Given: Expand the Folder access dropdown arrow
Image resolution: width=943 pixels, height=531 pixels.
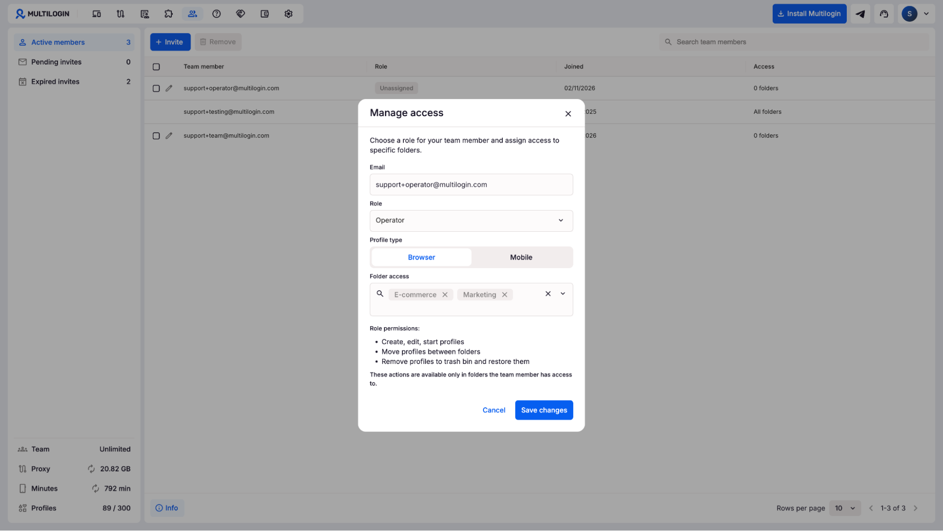Looking at the screenshot, I should pyautogui.click(x=563, y=294).
